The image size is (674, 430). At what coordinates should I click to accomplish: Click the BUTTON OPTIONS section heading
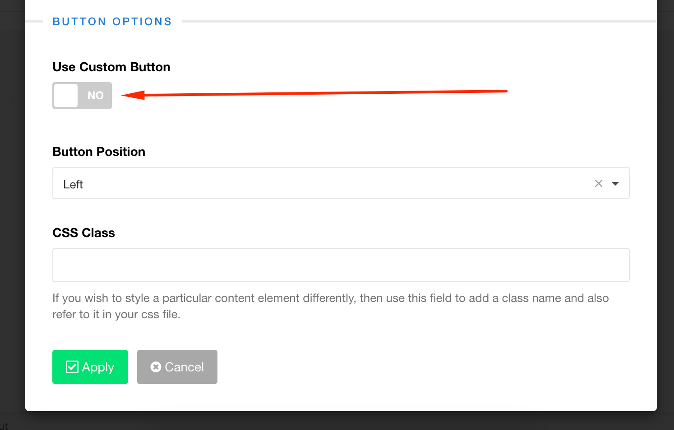pyautogui.click(x=112, y=22)
